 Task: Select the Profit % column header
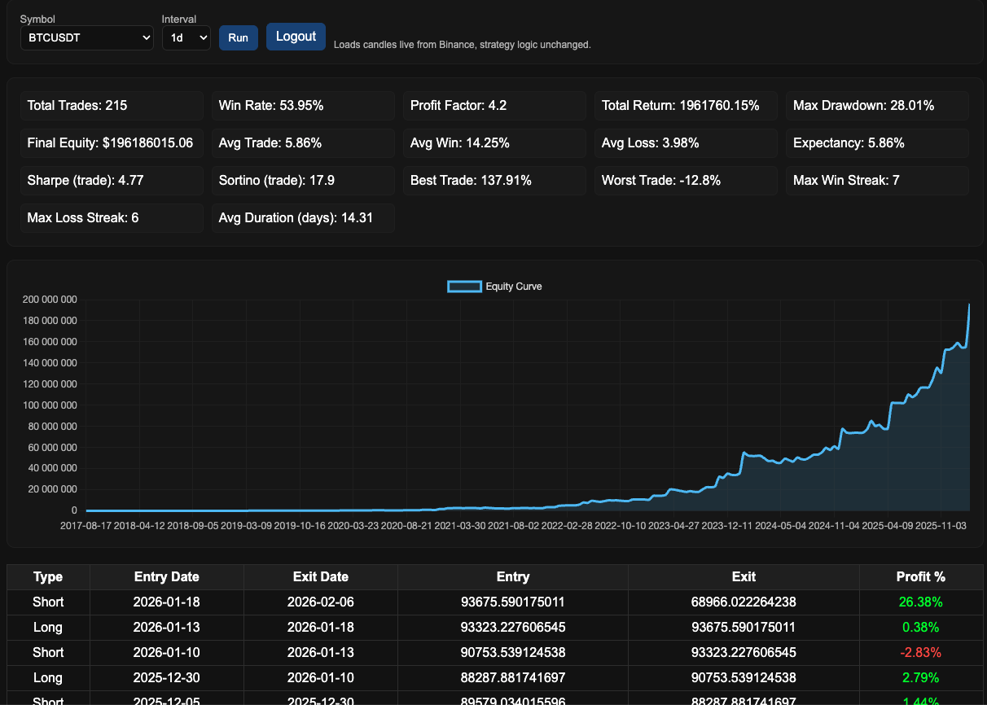pyautogui.click(x=921, y=576)
